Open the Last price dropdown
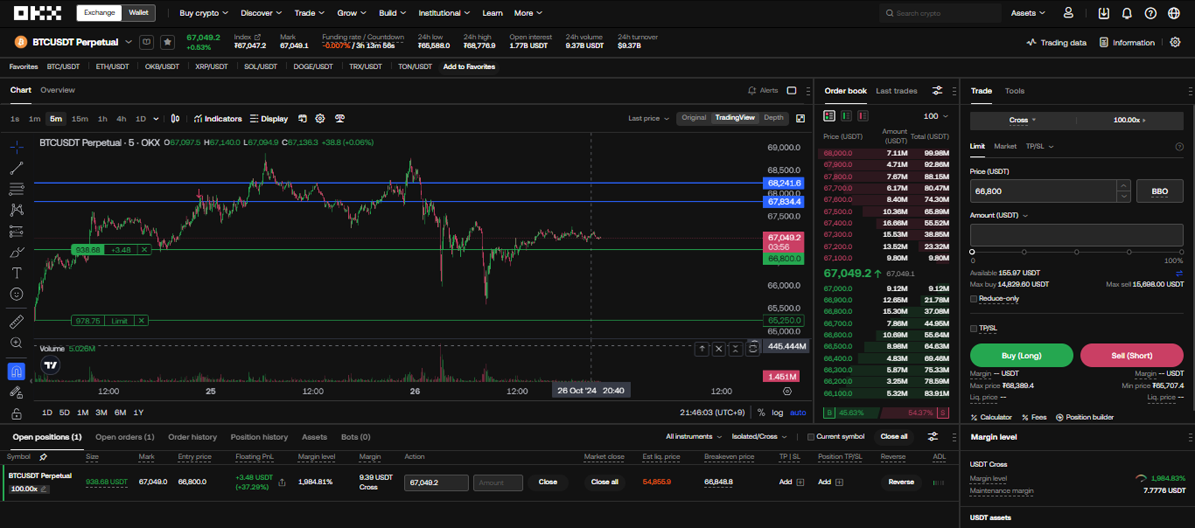 click(x=648, y=119)
